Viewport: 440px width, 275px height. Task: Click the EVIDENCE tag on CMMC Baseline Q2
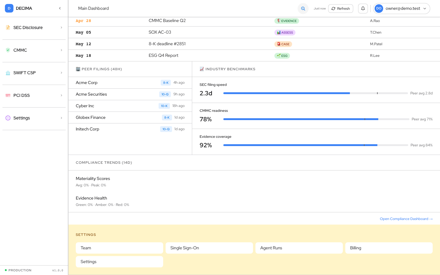pyautogui.click(x=287, y=21)
